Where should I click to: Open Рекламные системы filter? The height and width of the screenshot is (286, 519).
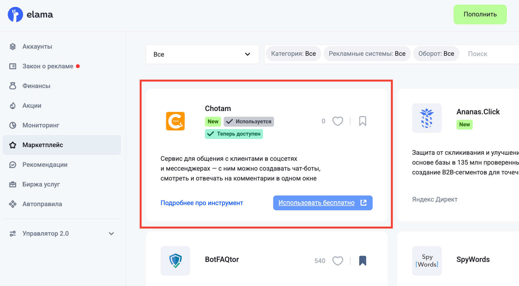pos(367,54)
